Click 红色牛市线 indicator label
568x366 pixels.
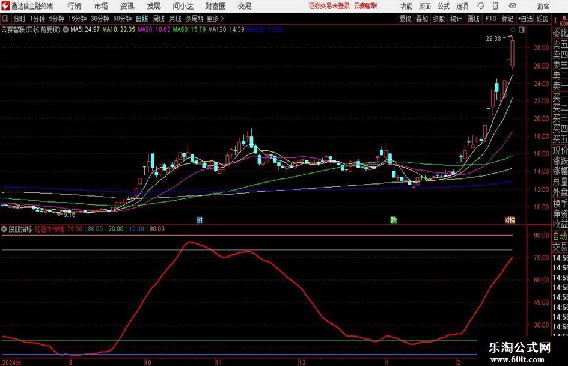click(49, 229)
